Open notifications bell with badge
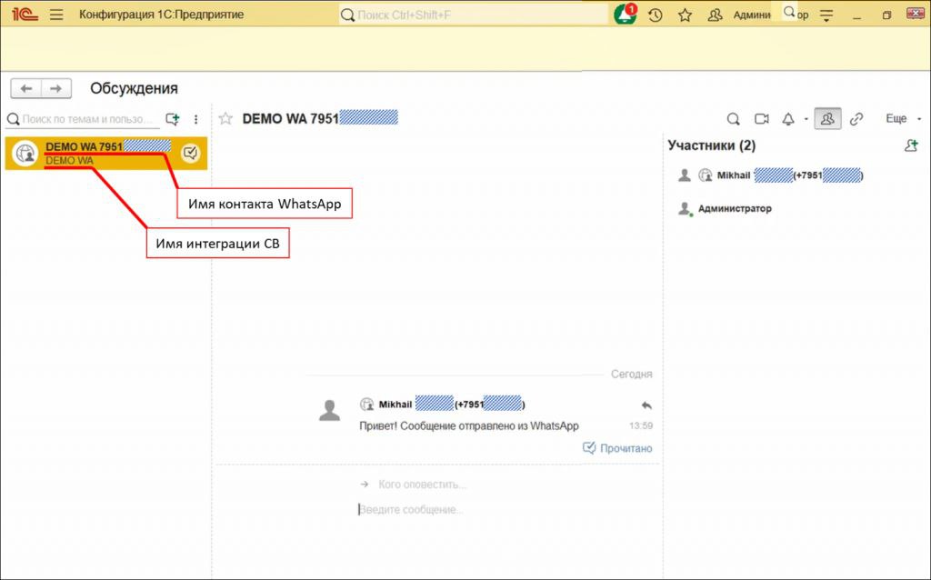 (x=626, y=15)
